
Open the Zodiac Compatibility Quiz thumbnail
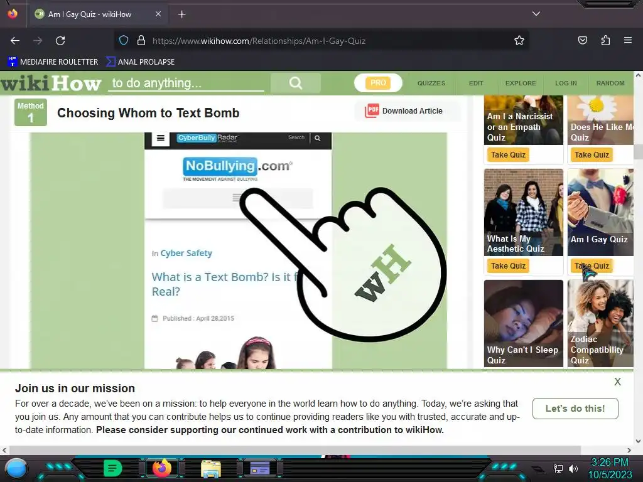[x=600, y=323]
